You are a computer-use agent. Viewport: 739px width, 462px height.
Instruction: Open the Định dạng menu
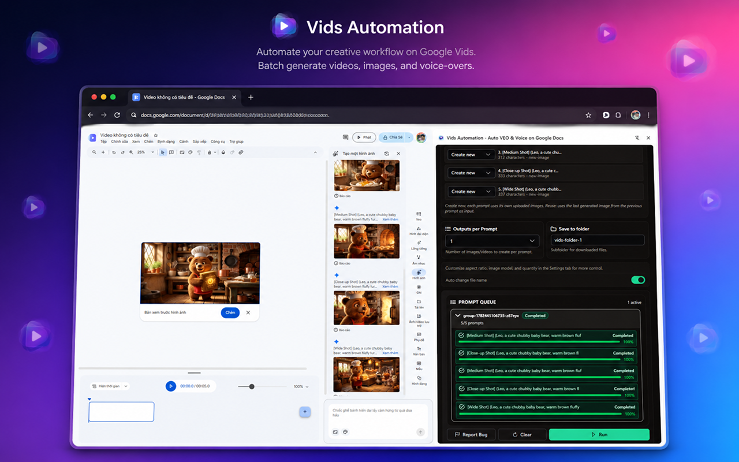pyautogui.click(x=166, y=141)
